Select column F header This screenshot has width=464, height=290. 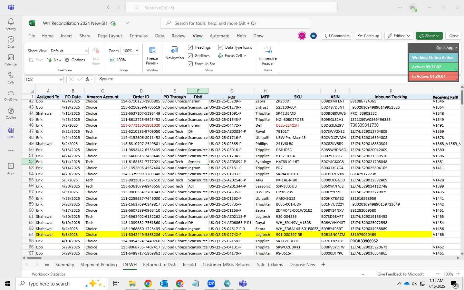point(198,91)
